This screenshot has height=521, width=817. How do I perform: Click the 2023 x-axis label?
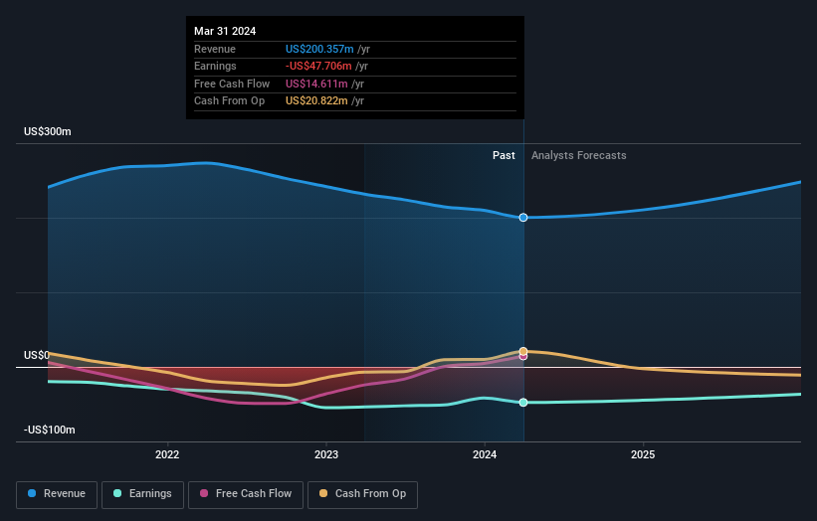(326, 455)
